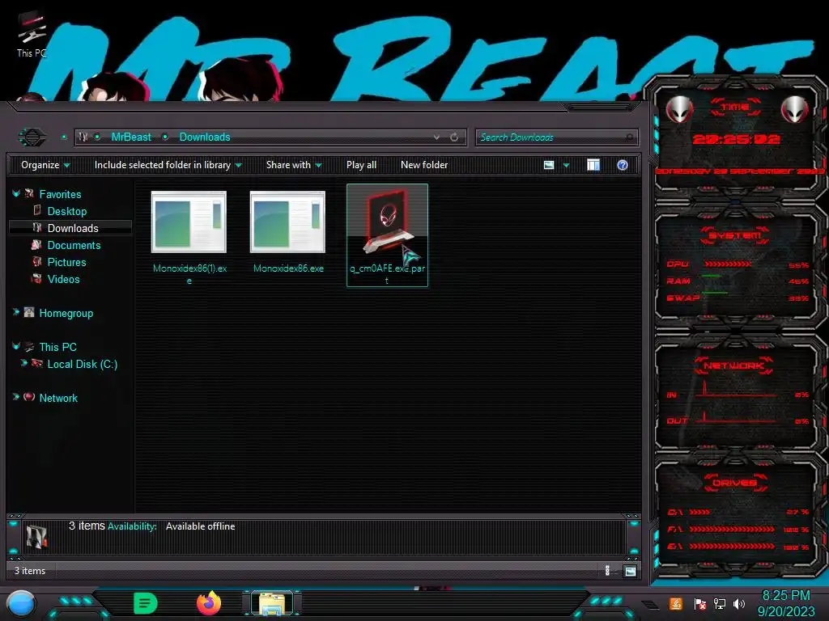Open Pictures in Favorites
The image size is (829, 621).
66,262
